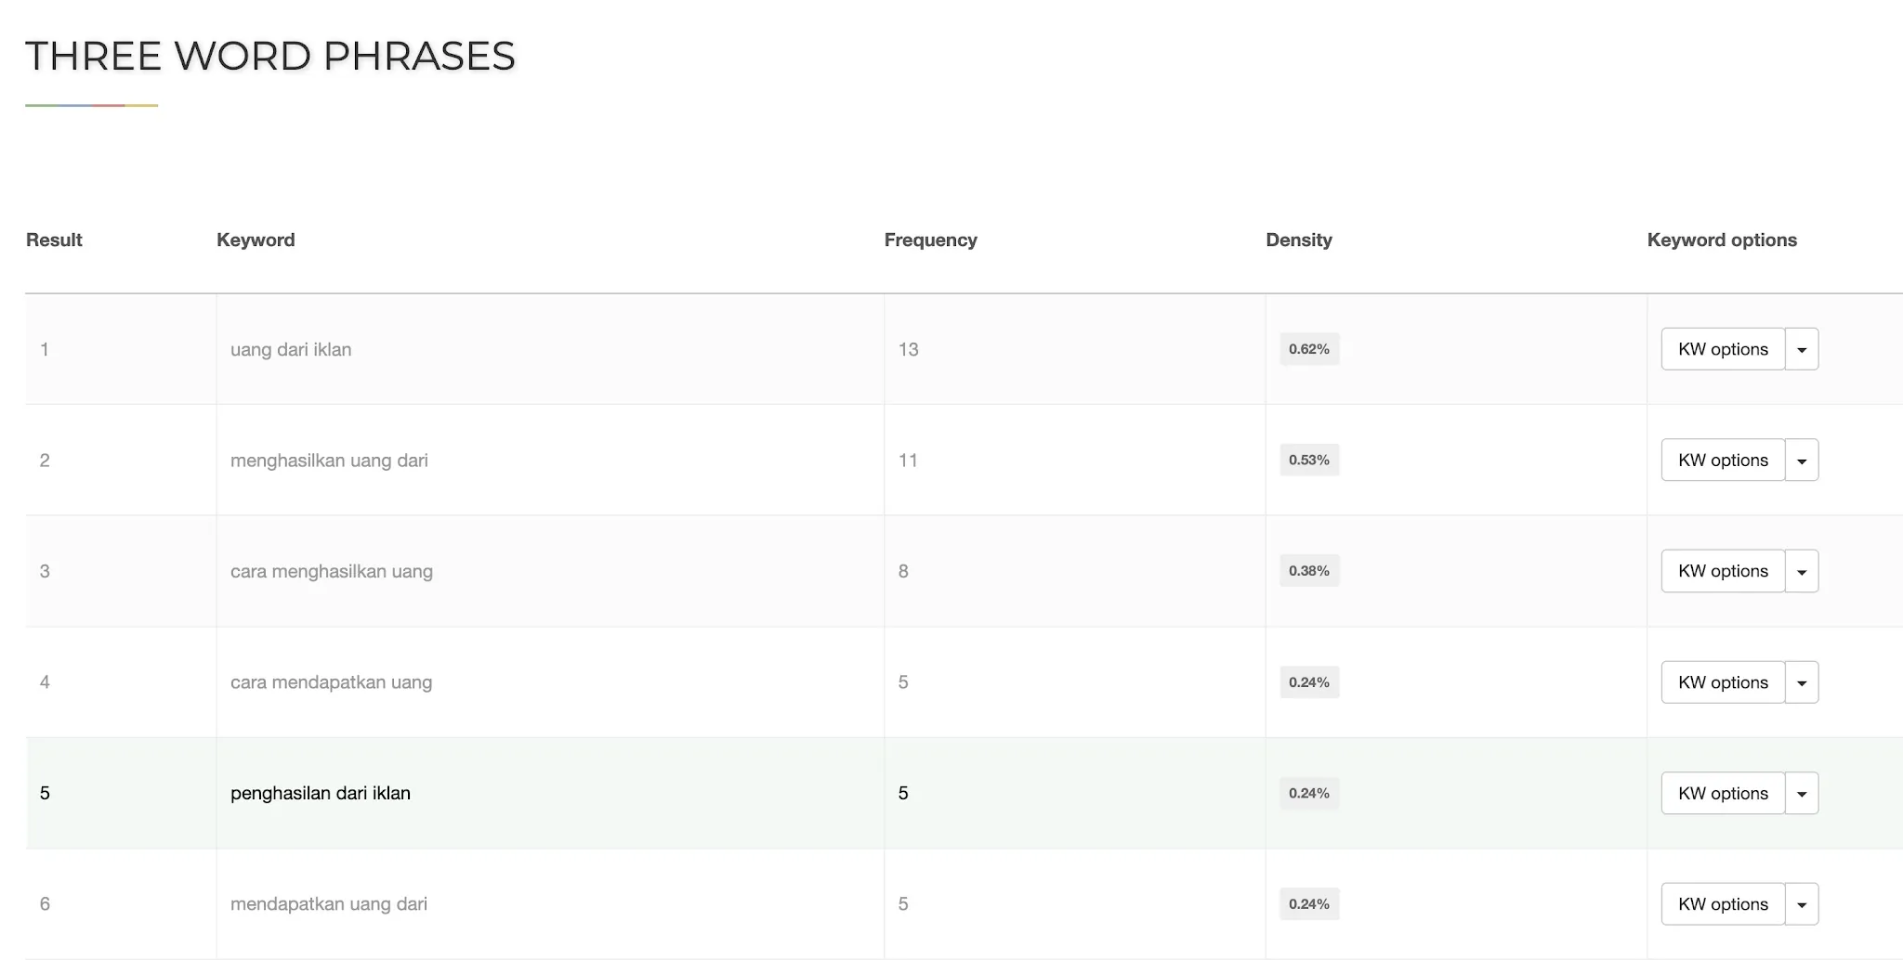Open KW options for 'menghasilkan uang dari'

(x=1723, y=461)
